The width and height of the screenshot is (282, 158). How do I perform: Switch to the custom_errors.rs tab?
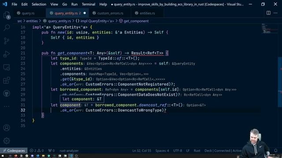[x=110, y=13]
